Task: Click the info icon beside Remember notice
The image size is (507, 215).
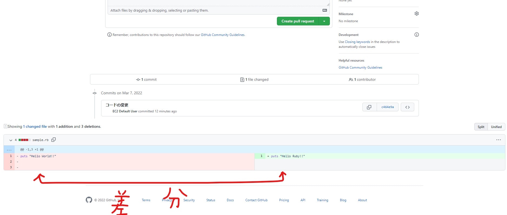Action: 110,35
